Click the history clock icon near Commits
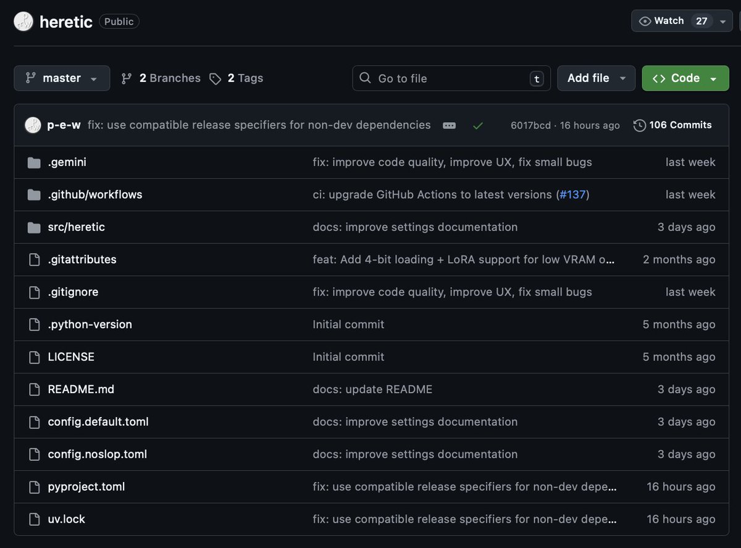The width and height of the screenshot is (741, 548). pyautogui.click(x=640, y=125)
